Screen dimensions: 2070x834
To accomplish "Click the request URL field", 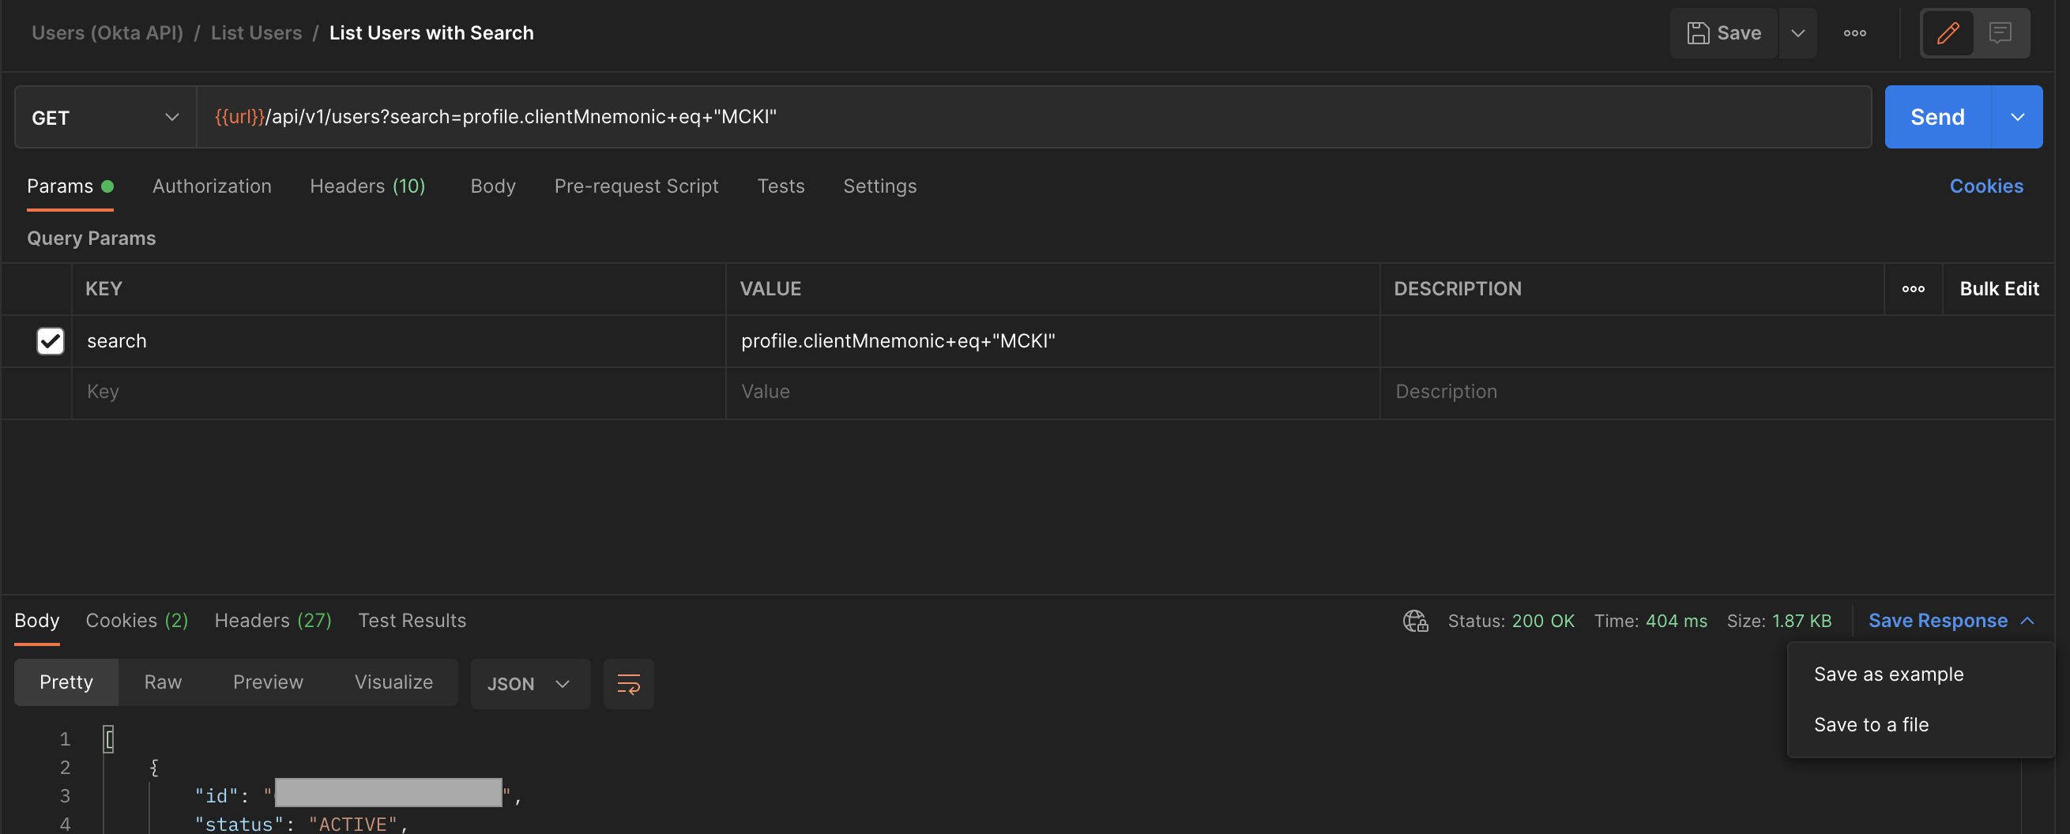I will coord(964,118).
